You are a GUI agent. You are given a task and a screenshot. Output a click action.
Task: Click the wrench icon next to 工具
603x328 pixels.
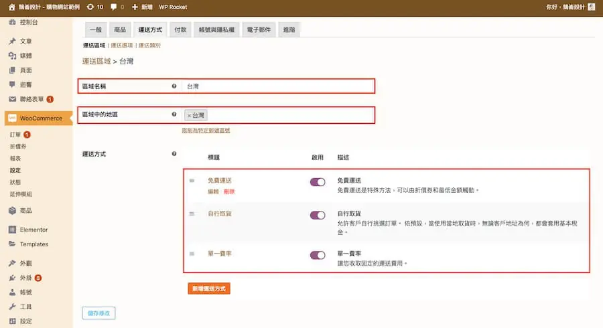pyautogui.click(x=12, y=307)
